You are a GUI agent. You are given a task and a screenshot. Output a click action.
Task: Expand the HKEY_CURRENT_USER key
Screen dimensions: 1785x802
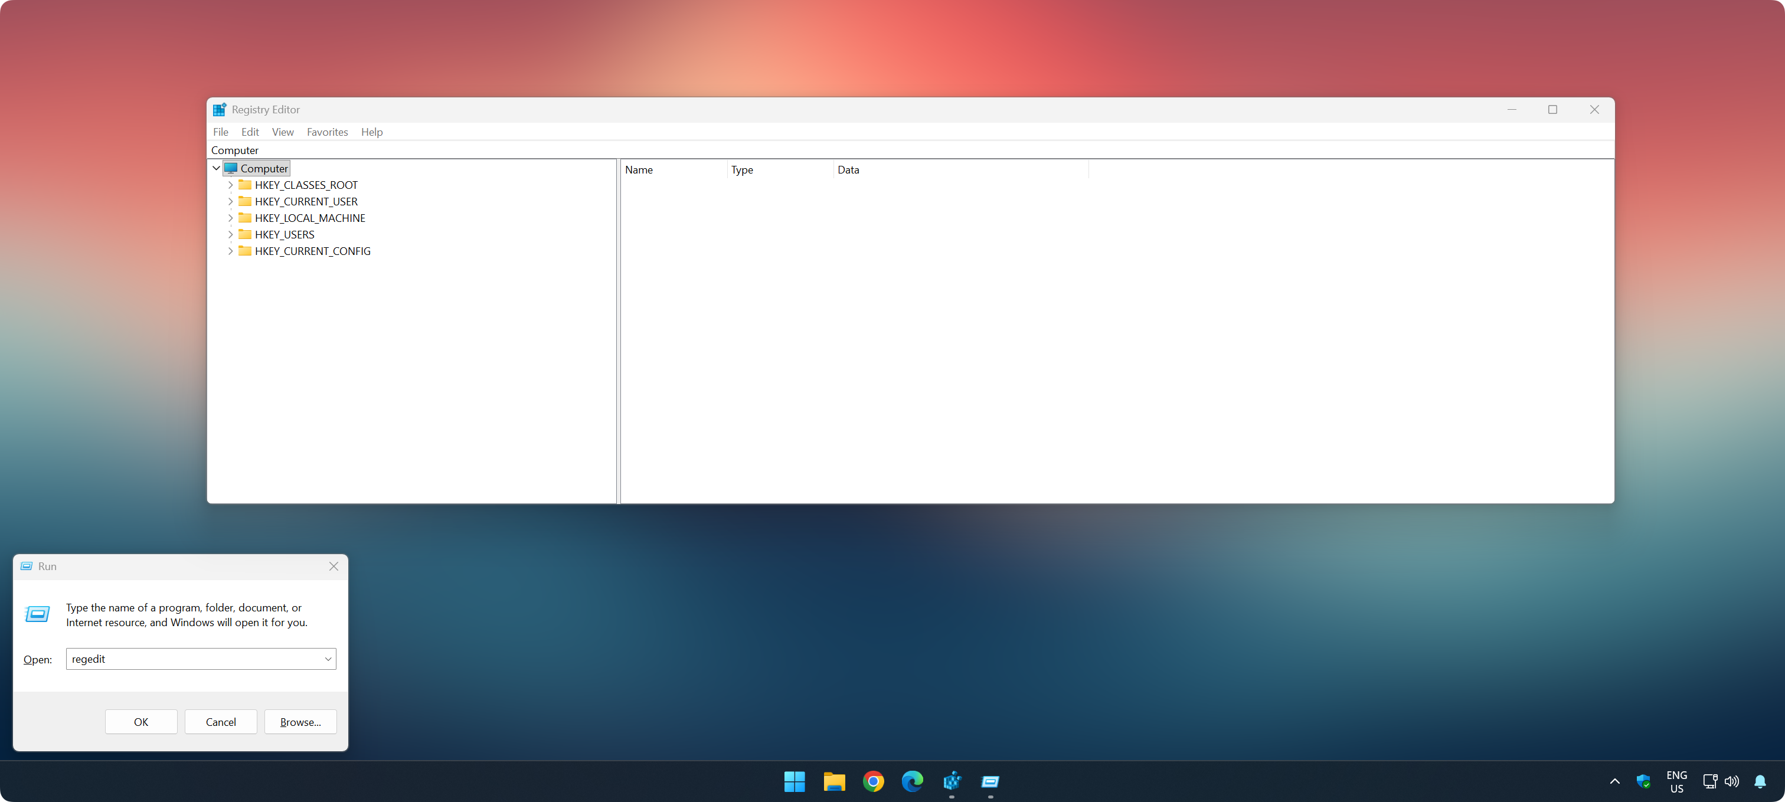coord(230,202)
